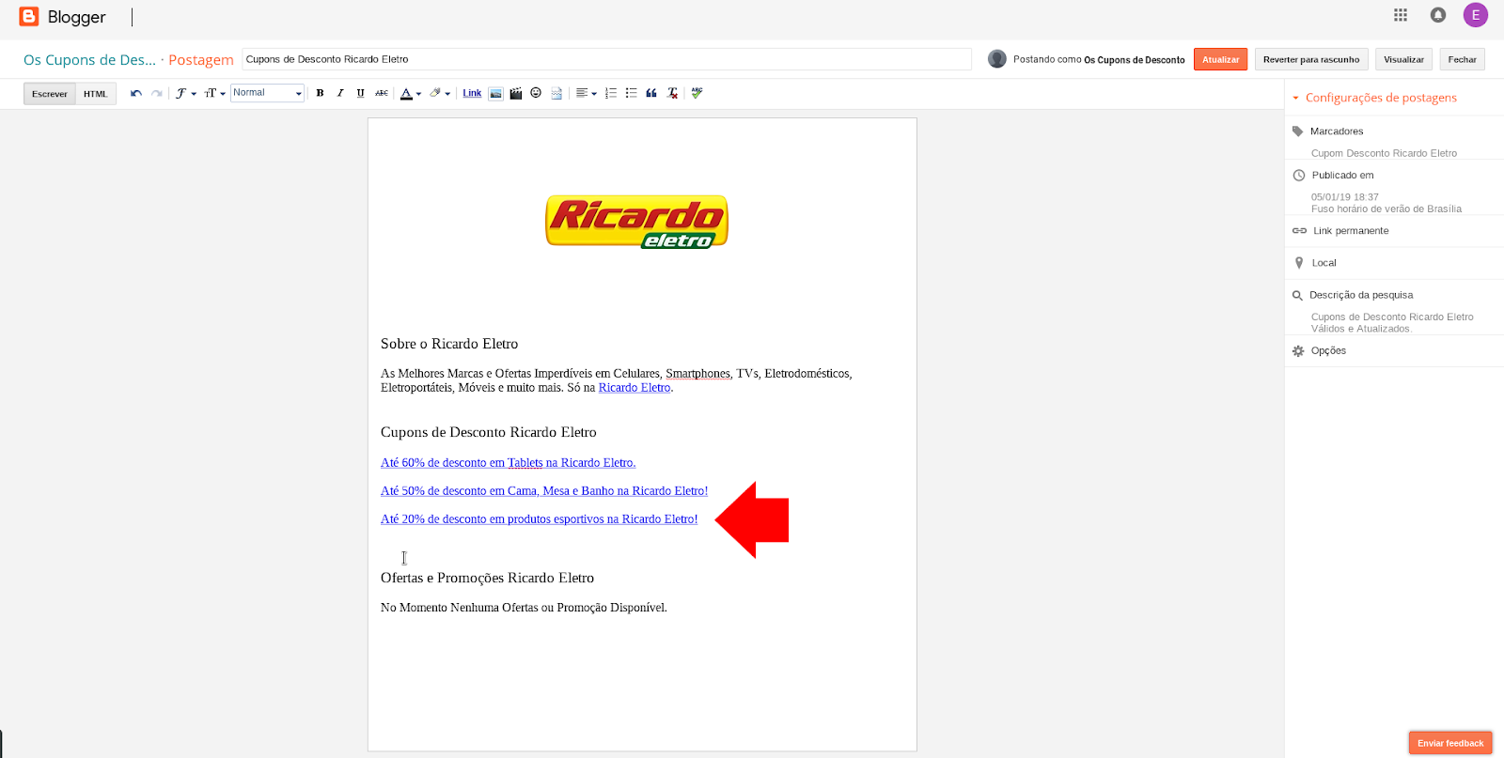1504x758 pixels.
Task: Click the Fechar button
Action: point(1462,59)
